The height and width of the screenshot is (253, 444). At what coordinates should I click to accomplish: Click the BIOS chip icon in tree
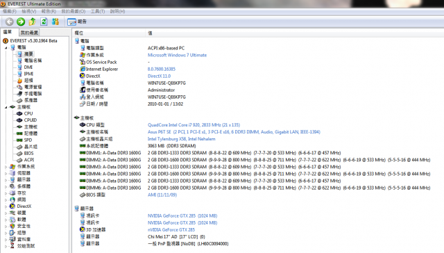click(19, 153)
